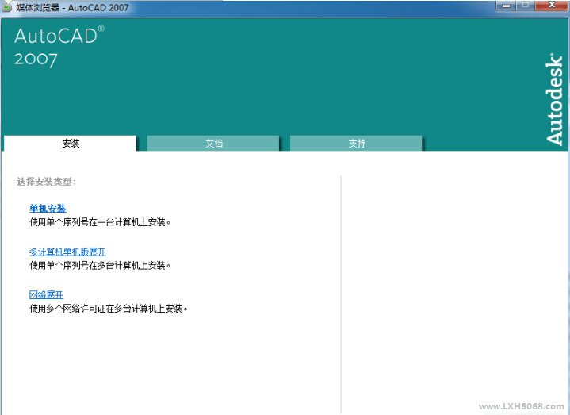This screenshot has height=415, width=570.
Task: Open the 支持 tab
Action: [x=356, y=144]
